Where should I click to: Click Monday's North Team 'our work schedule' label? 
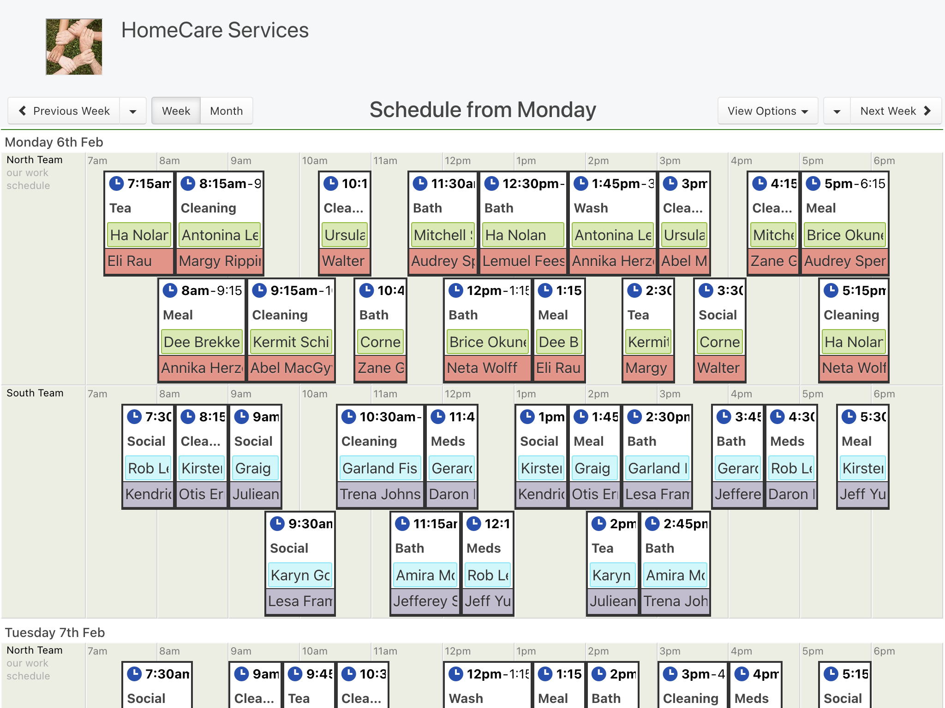(28, 179)
